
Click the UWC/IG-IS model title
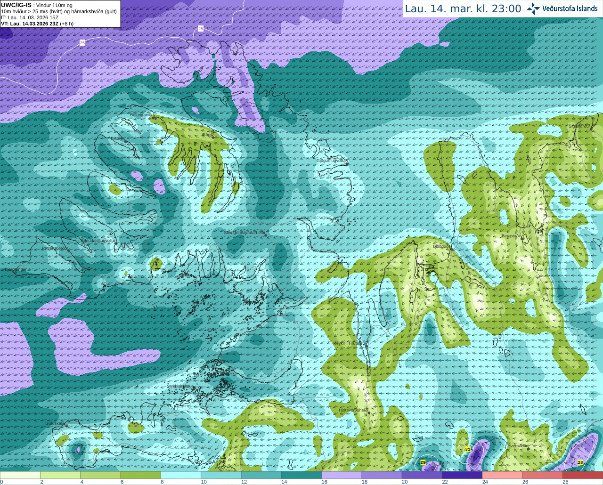(x=16, y=5)
